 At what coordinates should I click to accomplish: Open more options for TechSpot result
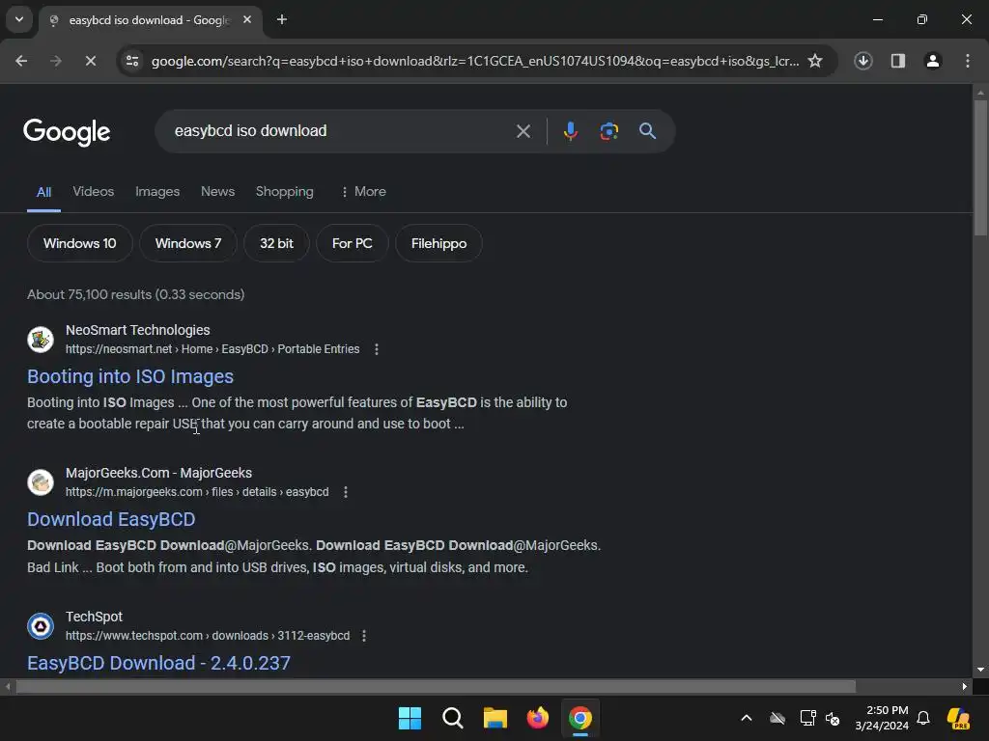point(364,636)
